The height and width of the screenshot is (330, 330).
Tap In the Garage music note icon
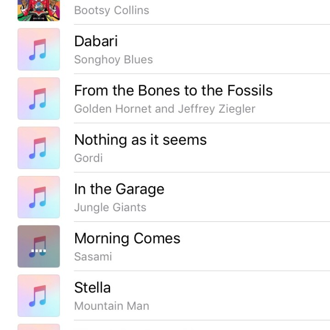[38, 197]
